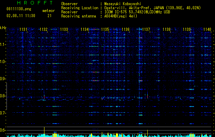Click the Ogata-vill. Akita-Pref. JAPAN location text
Viewport: 215px width, 137px height.
[x=152, y=8]
